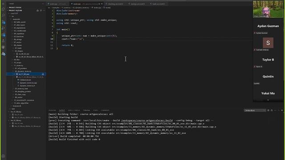285x160 pixels.
Task: Open the CMake Tools view icon
Action: (x=3, y=54)
